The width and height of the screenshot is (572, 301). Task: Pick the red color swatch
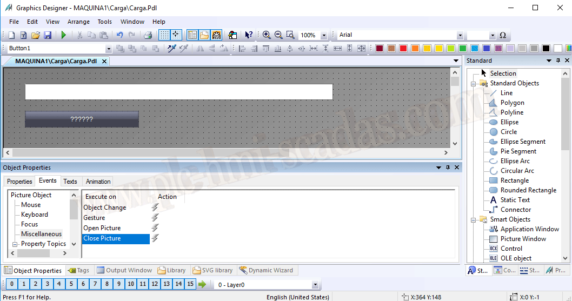pos(403,49)
